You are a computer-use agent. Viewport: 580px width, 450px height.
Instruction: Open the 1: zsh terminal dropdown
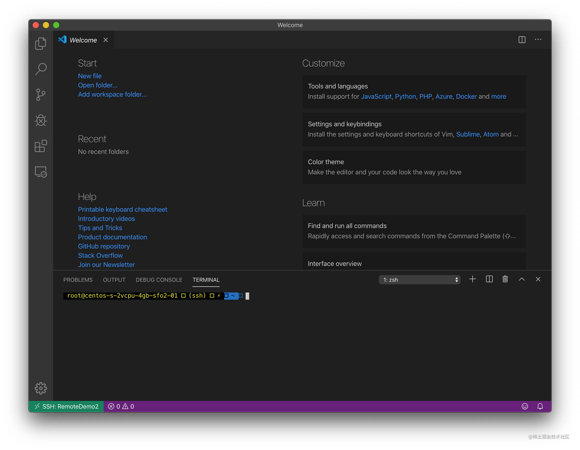click(419, 280)
